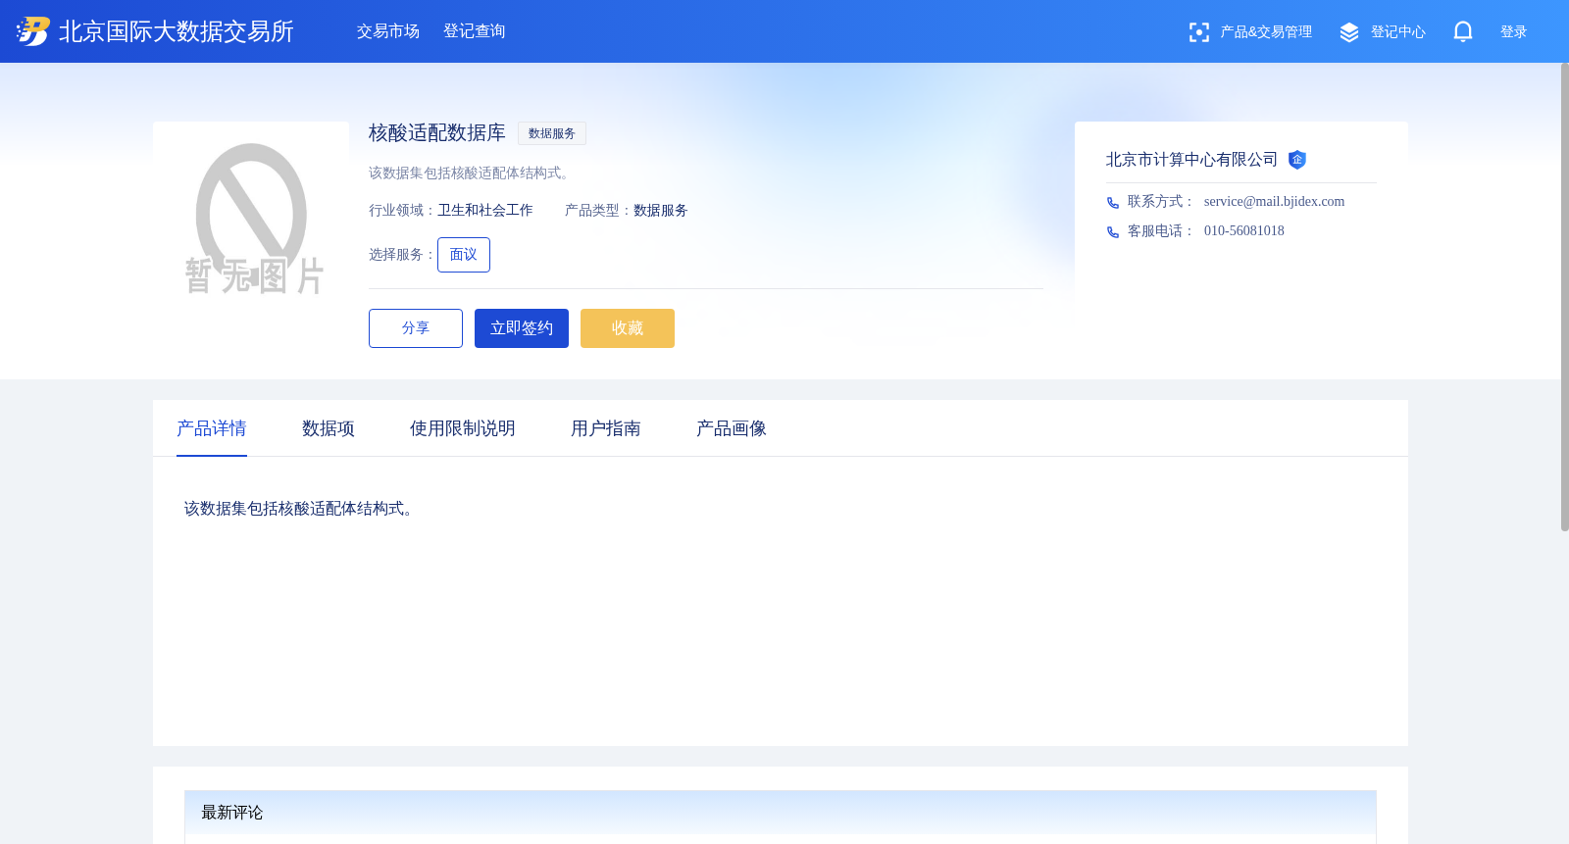Switch to the 用户指南 tab
The image size is (1569, 844).
point(606,428)
